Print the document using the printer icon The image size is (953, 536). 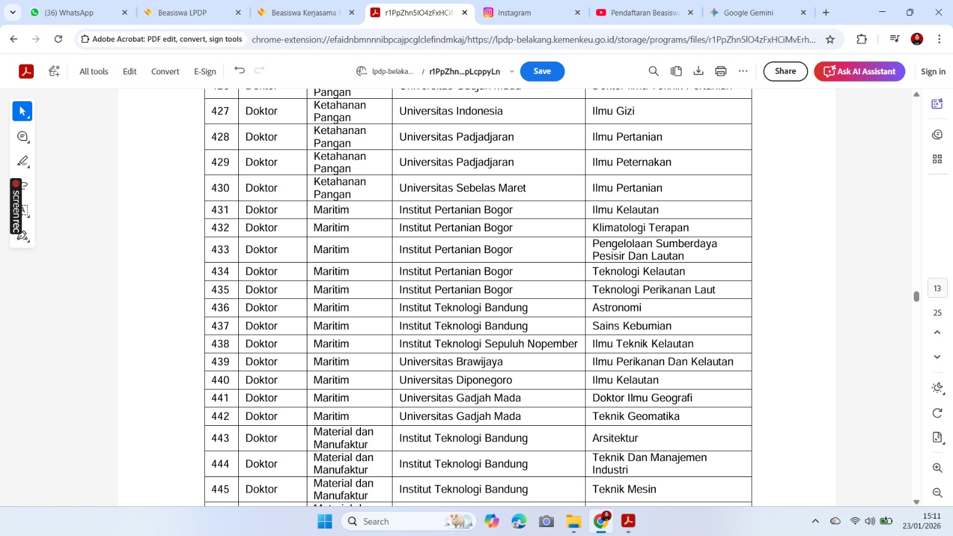[x=721, y=71]
